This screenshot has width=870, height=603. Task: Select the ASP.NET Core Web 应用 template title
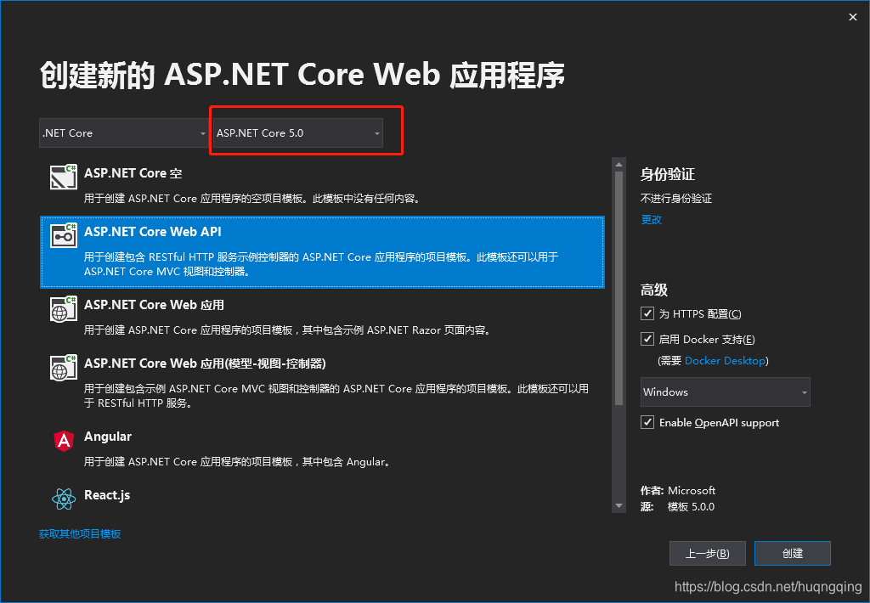tap(155, 305)
